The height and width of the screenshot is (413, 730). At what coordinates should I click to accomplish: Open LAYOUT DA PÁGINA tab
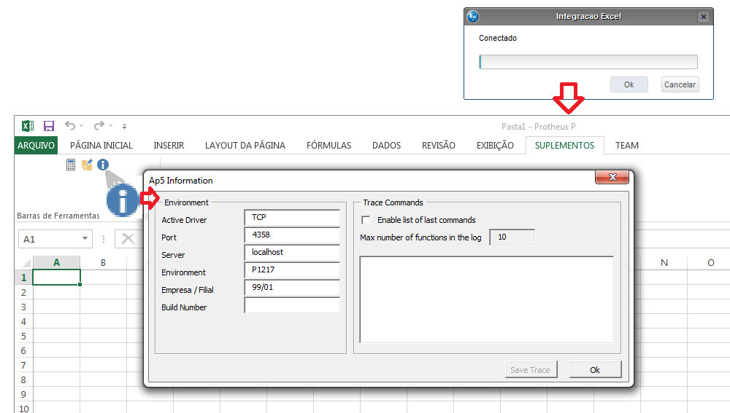point(245,146)
